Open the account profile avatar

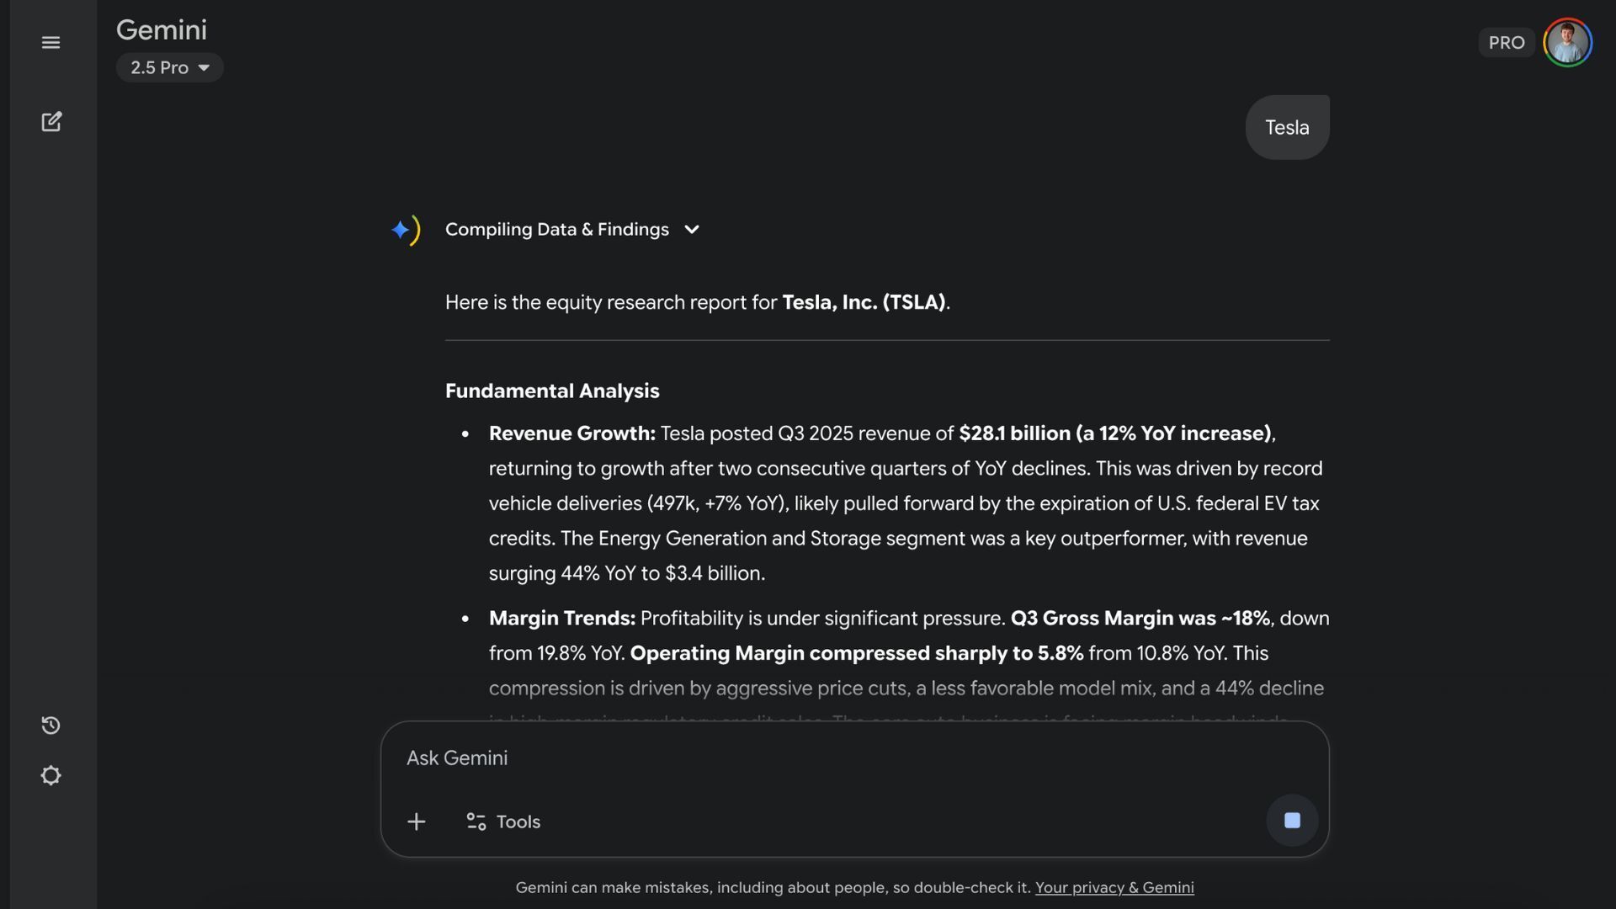[1567, 42]
